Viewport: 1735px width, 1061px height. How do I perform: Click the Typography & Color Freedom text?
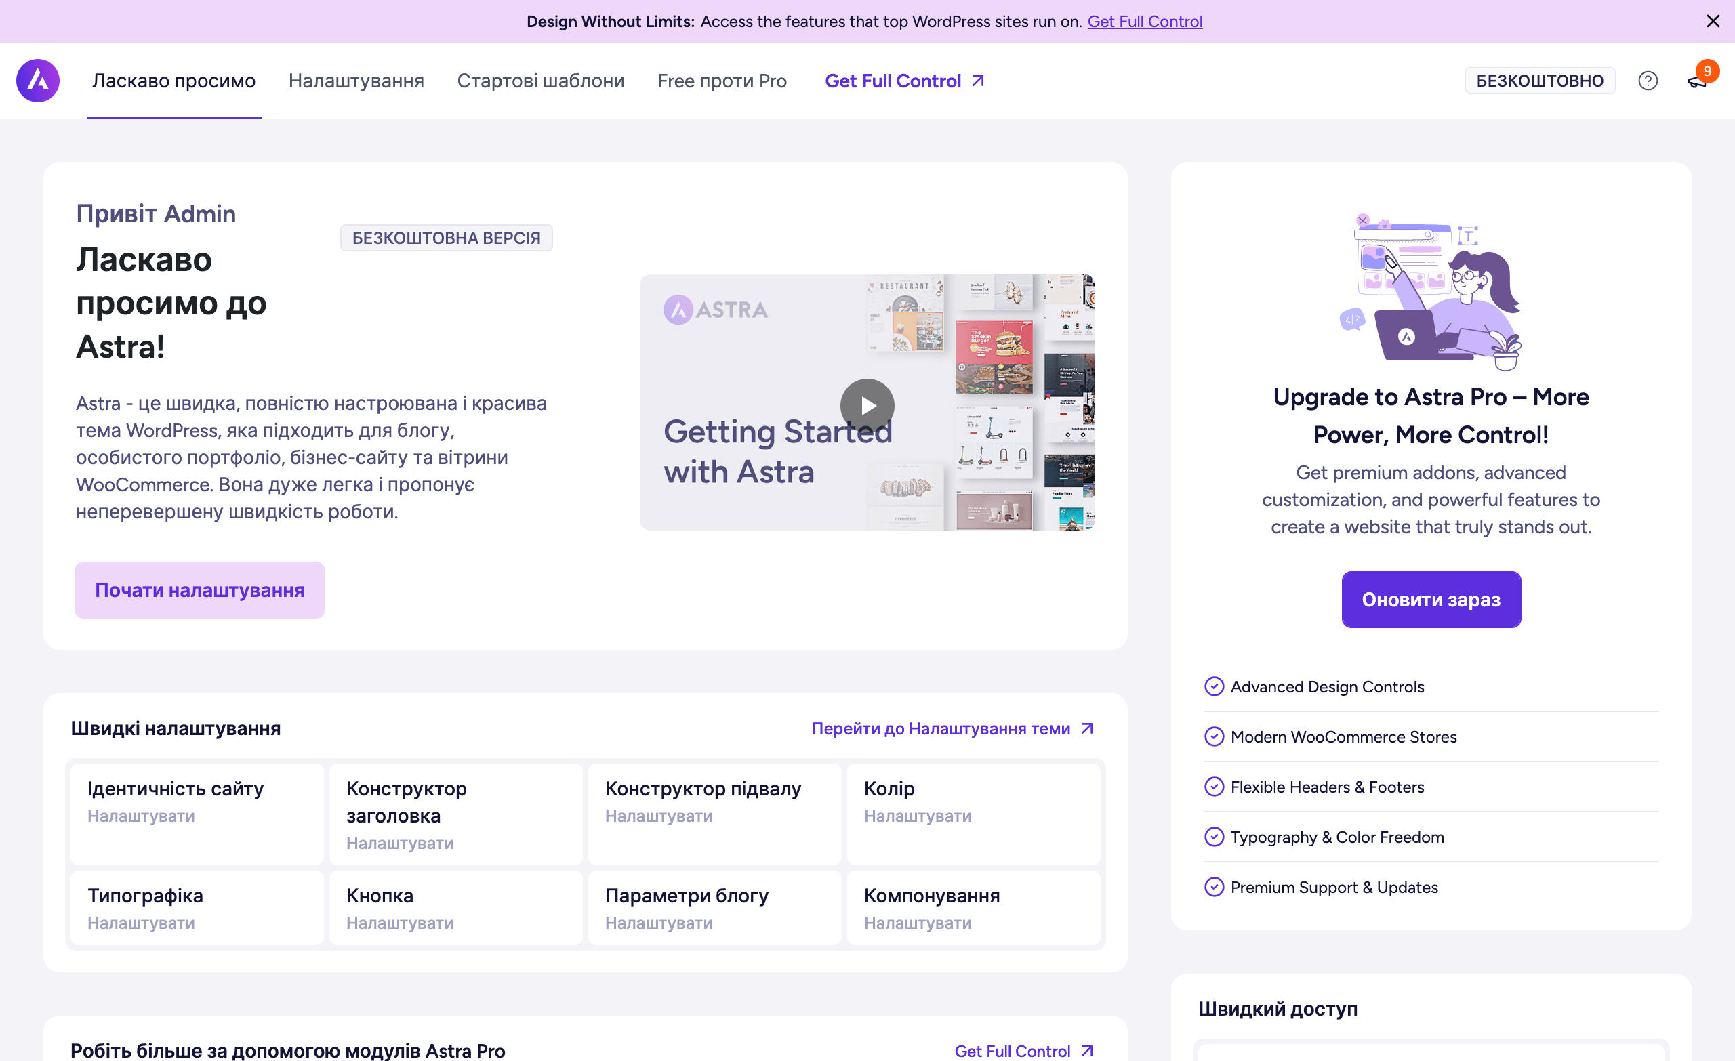pyautogui.click(x=1336, y=837)
